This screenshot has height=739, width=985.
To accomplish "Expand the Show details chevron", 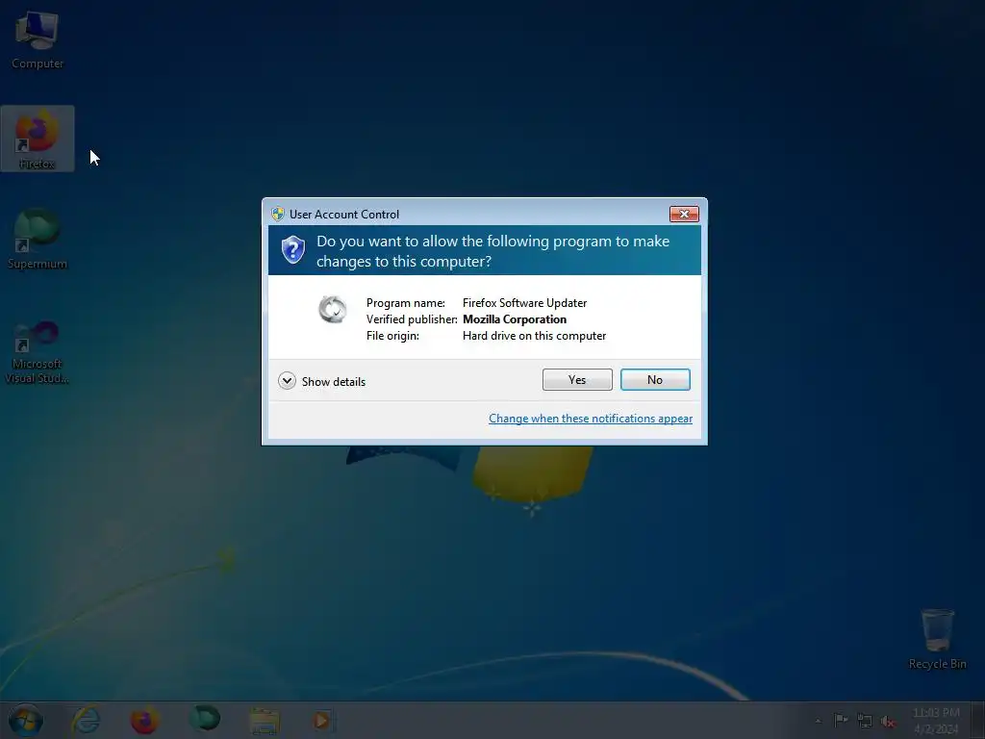I will [x=287, y=381].
